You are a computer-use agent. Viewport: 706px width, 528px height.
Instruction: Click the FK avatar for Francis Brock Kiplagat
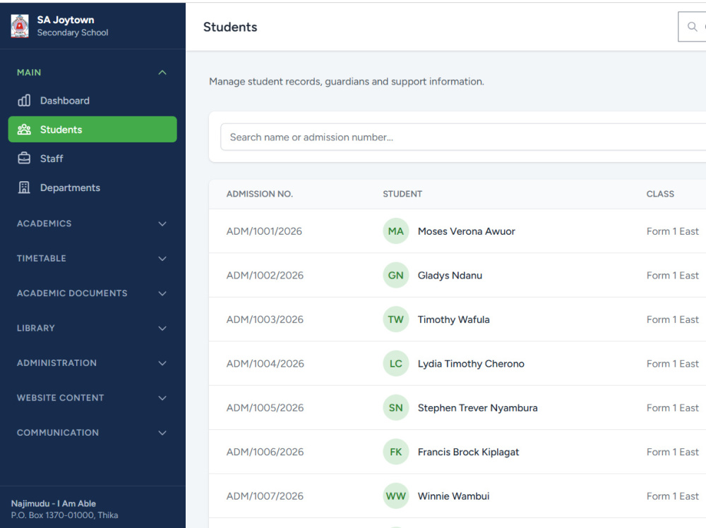point(396,452)
